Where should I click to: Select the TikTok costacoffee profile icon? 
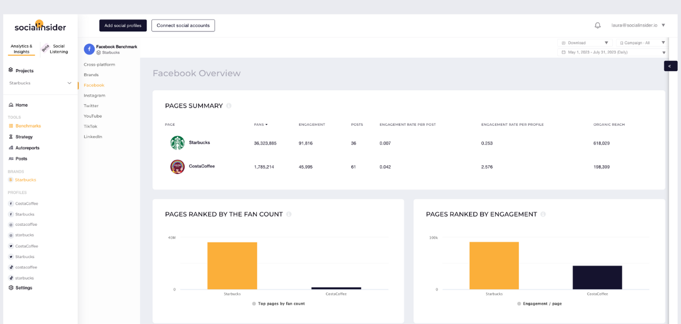[11, 267]
